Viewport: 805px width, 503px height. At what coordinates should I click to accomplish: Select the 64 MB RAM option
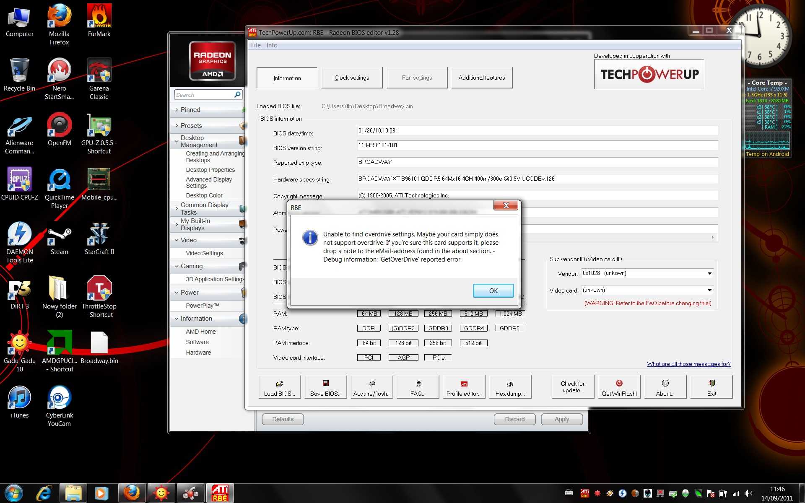point(369,314)
